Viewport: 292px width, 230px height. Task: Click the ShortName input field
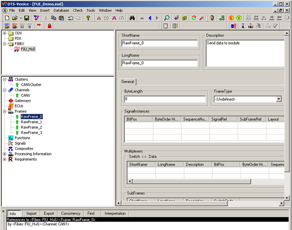click(159, 43)
